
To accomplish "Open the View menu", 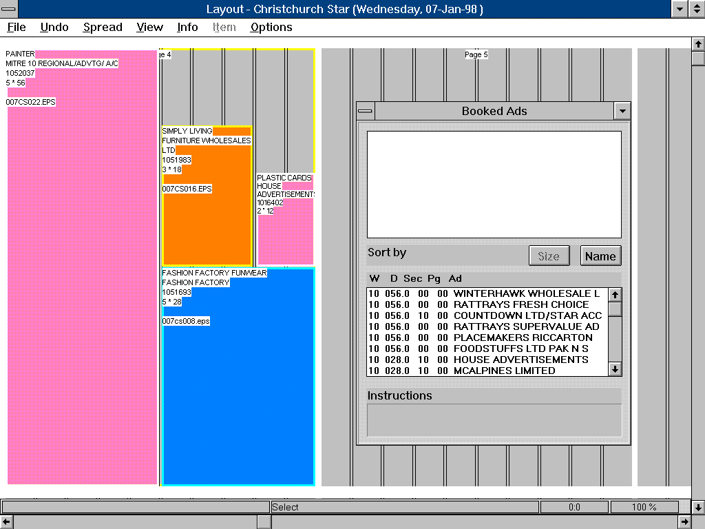I will click(x=149, y=28).
